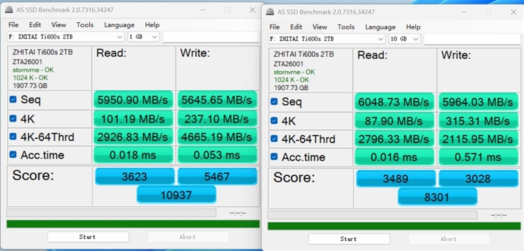Click 4K-64Thrd write result 4665.19 MB/s
The image size is (524, 251).
[217, 137]
